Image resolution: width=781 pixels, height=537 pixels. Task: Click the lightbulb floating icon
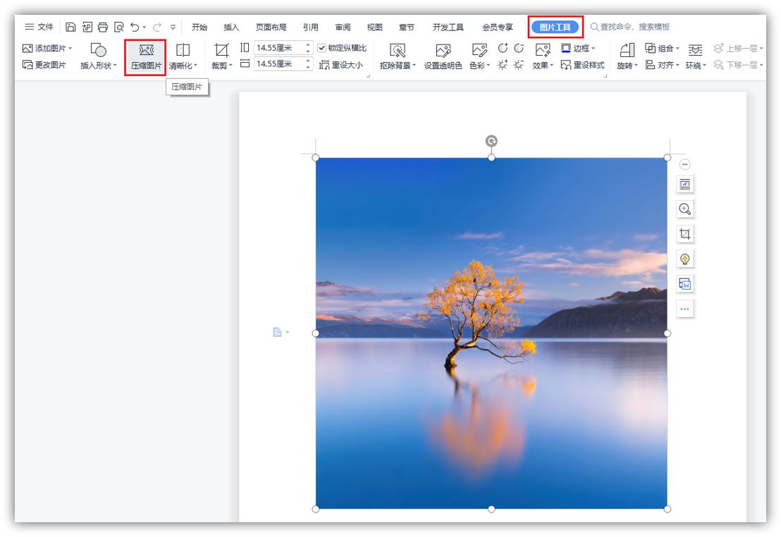pyautogui.click(x=685, y=259)
